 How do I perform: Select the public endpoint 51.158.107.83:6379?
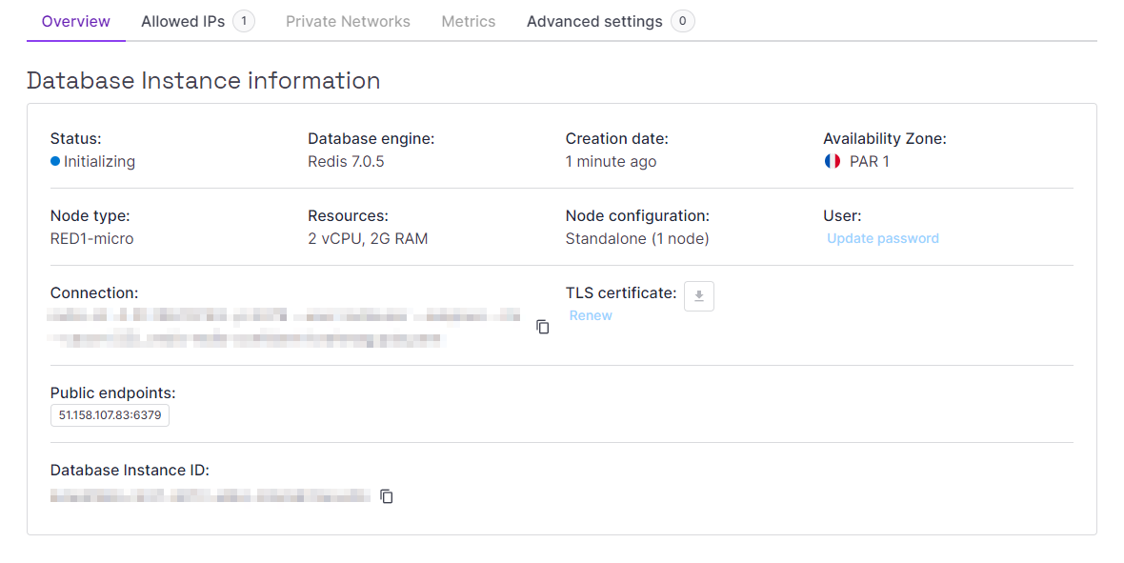point(109,414)
